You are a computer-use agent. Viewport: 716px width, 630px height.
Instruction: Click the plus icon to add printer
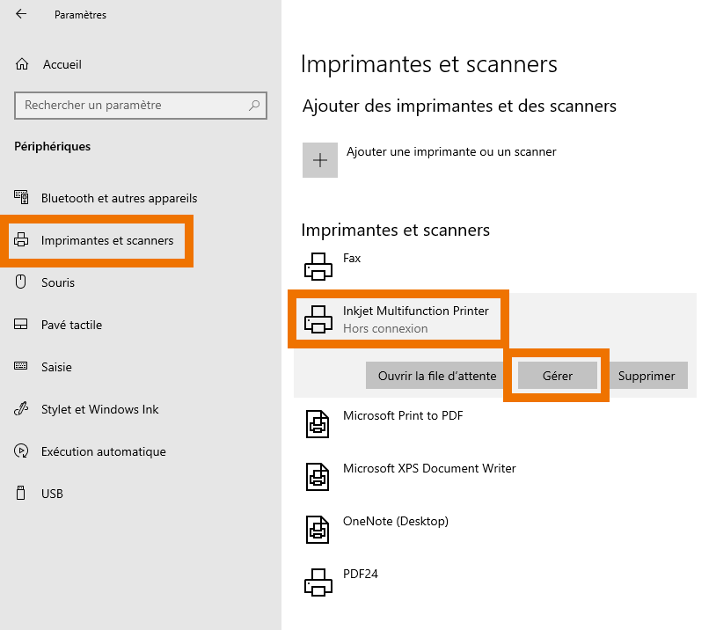[320, 160]
